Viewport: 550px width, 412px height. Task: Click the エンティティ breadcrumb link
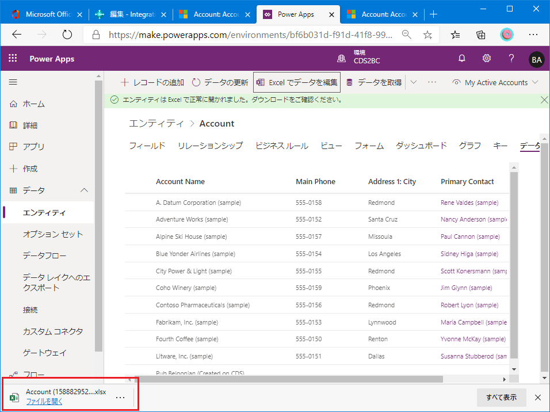pyautogui.click(x=156, y=124)
